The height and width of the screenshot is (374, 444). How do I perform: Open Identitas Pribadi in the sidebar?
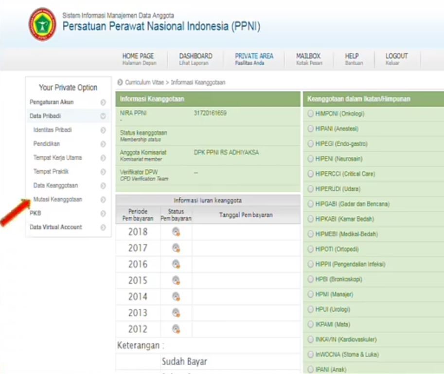[53, 130]
